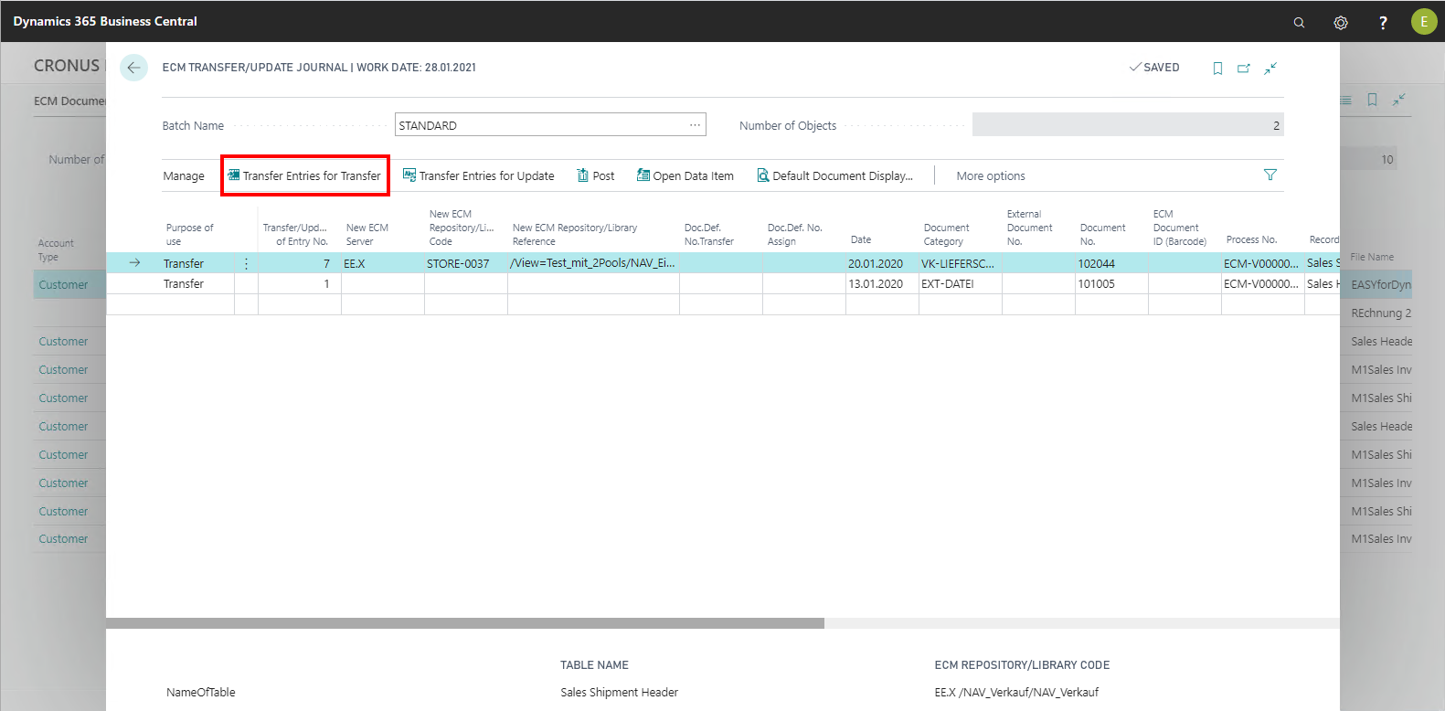Bookmark this ECM journal page
The height and width of the screenshot is (711, 1445).
click(x=1217, y=69)
